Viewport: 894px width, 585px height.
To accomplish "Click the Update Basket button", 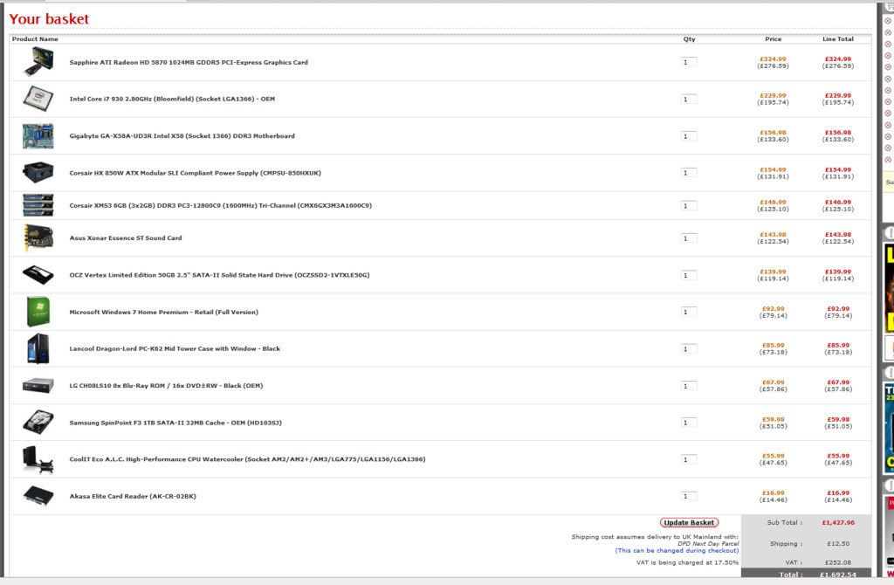I will [689, 522].
